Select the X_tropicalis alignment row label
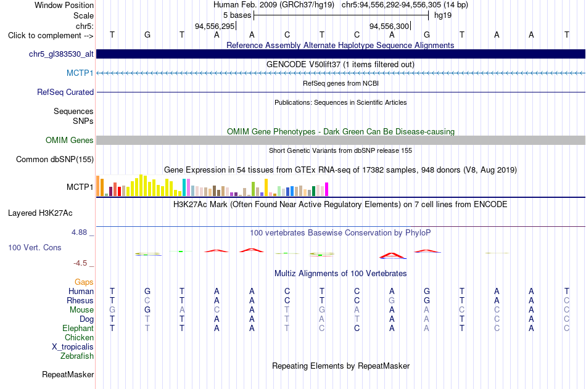The width and height of the screenshot is (586, 389). pos(73,347)
